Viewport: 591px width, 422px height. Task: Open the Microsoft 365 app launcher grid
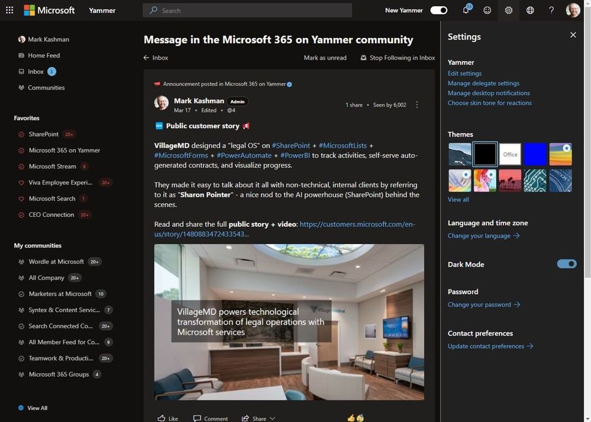click(9, 10)
